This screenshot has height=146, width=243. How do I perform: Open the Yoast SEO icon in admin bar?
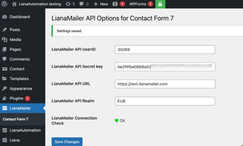pos(115,4)
